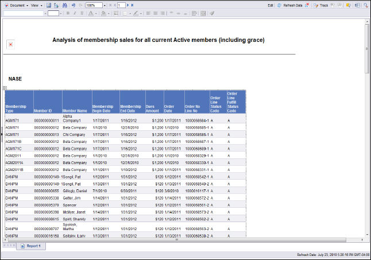Click the purge data icon beside Refresh Data
This screenshot has width=371, height=260.
(x=307, y=5)
